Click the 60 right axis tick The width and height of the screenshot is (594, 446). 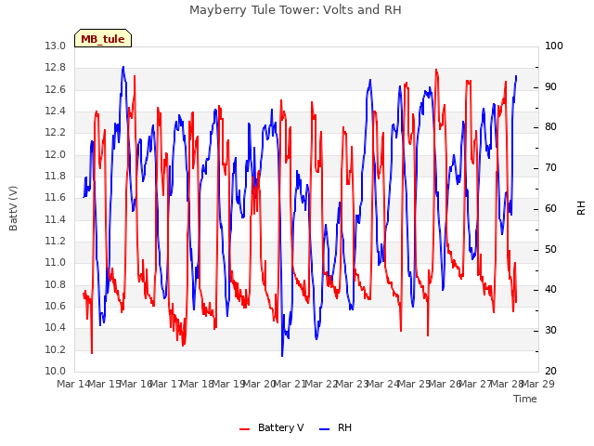[x=550, y=208]
